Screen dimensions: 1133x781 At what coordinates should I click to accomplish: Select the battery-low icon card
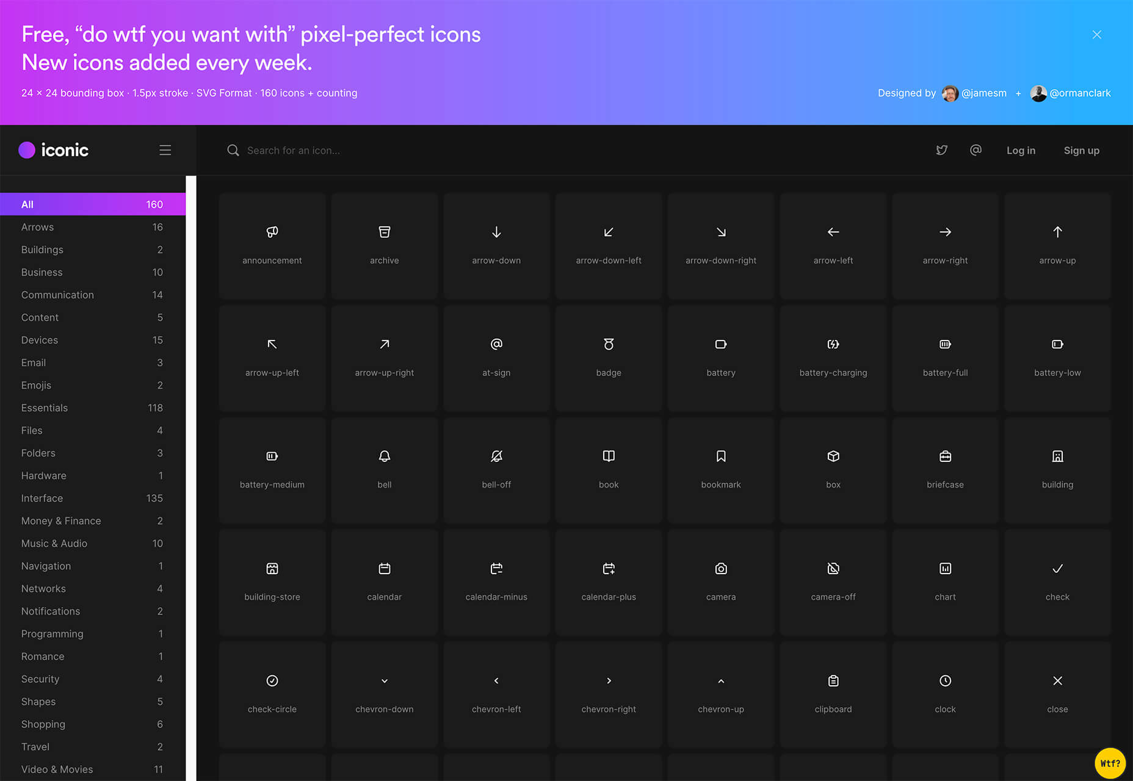[x=1057, y=358]
